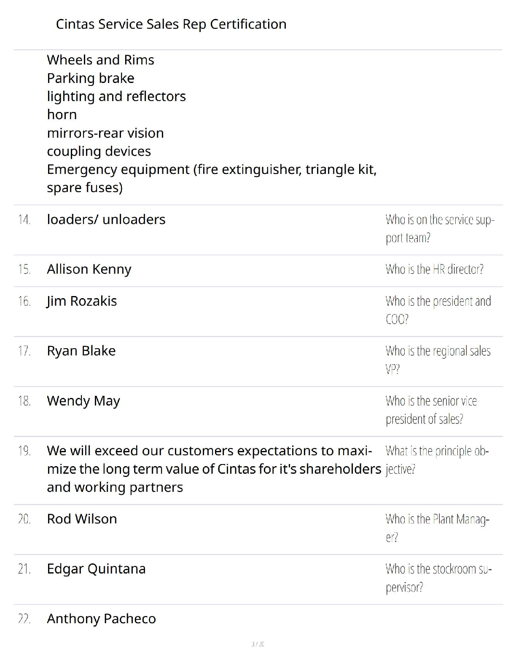The height and width of the screenshot is (667, 516).
Task: Click the name Anthony Pacheco
Action: click(x=101, y=619)
